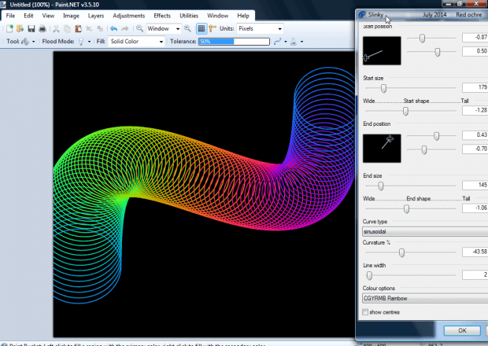
Task: Enable the show centres checkbox
Action: (365, 312)
